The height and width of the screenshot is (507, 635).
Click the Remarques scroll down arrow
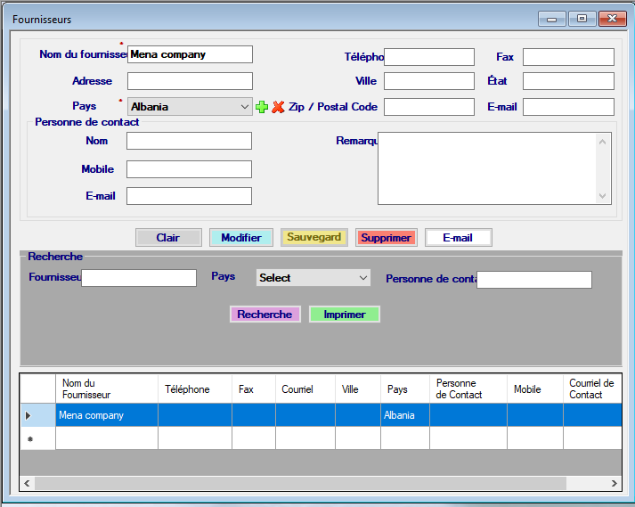pos(603,196)
